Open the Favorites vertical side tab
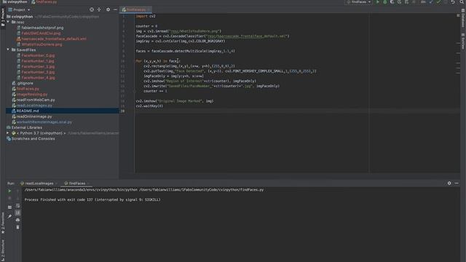466x262 pixels. point(3,223)
